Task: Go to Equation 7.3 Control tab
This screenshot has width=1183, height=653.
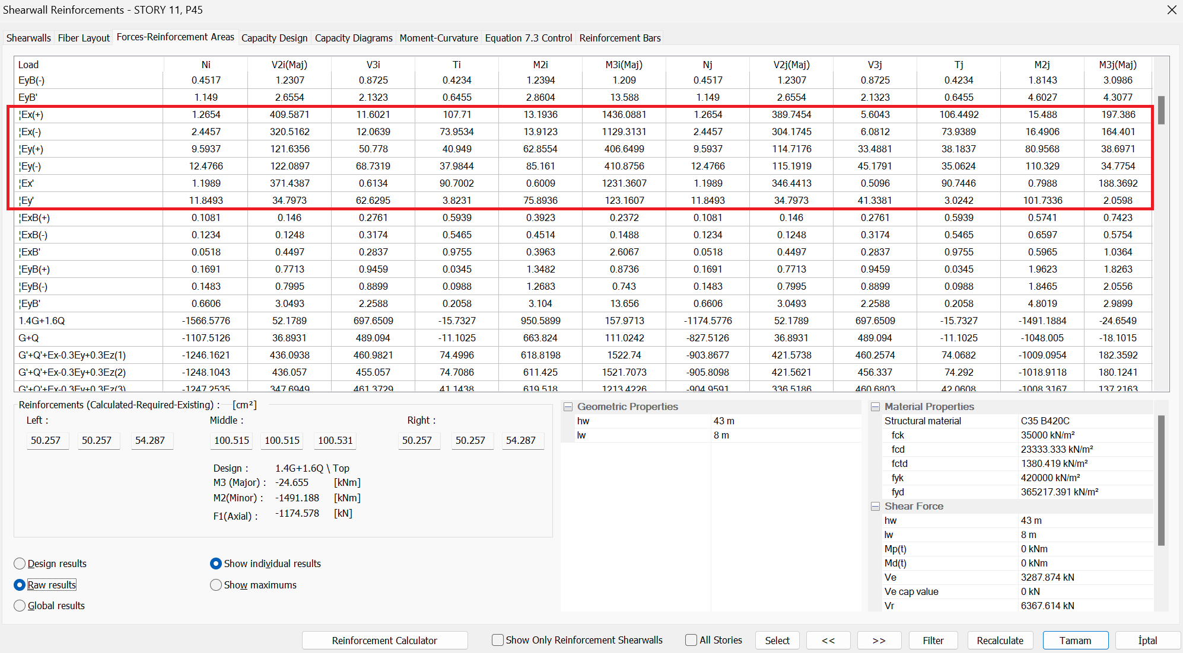Action: (x=528, y=38)
